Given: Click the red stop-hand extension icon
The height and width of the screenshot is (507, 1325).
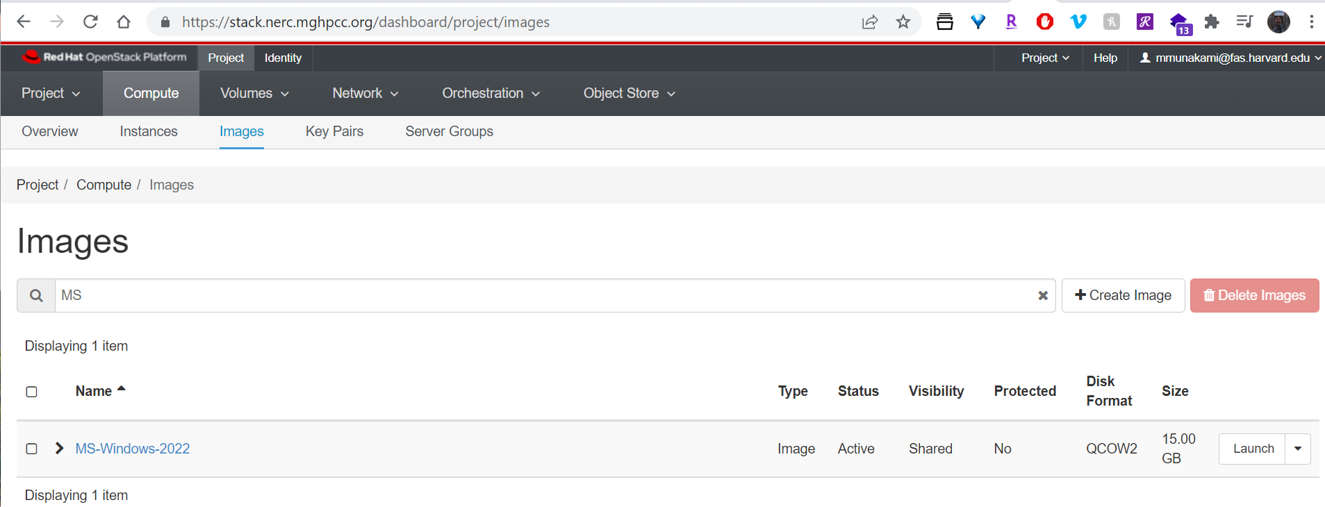Looking at the screenshot, I should [1045, 22].
